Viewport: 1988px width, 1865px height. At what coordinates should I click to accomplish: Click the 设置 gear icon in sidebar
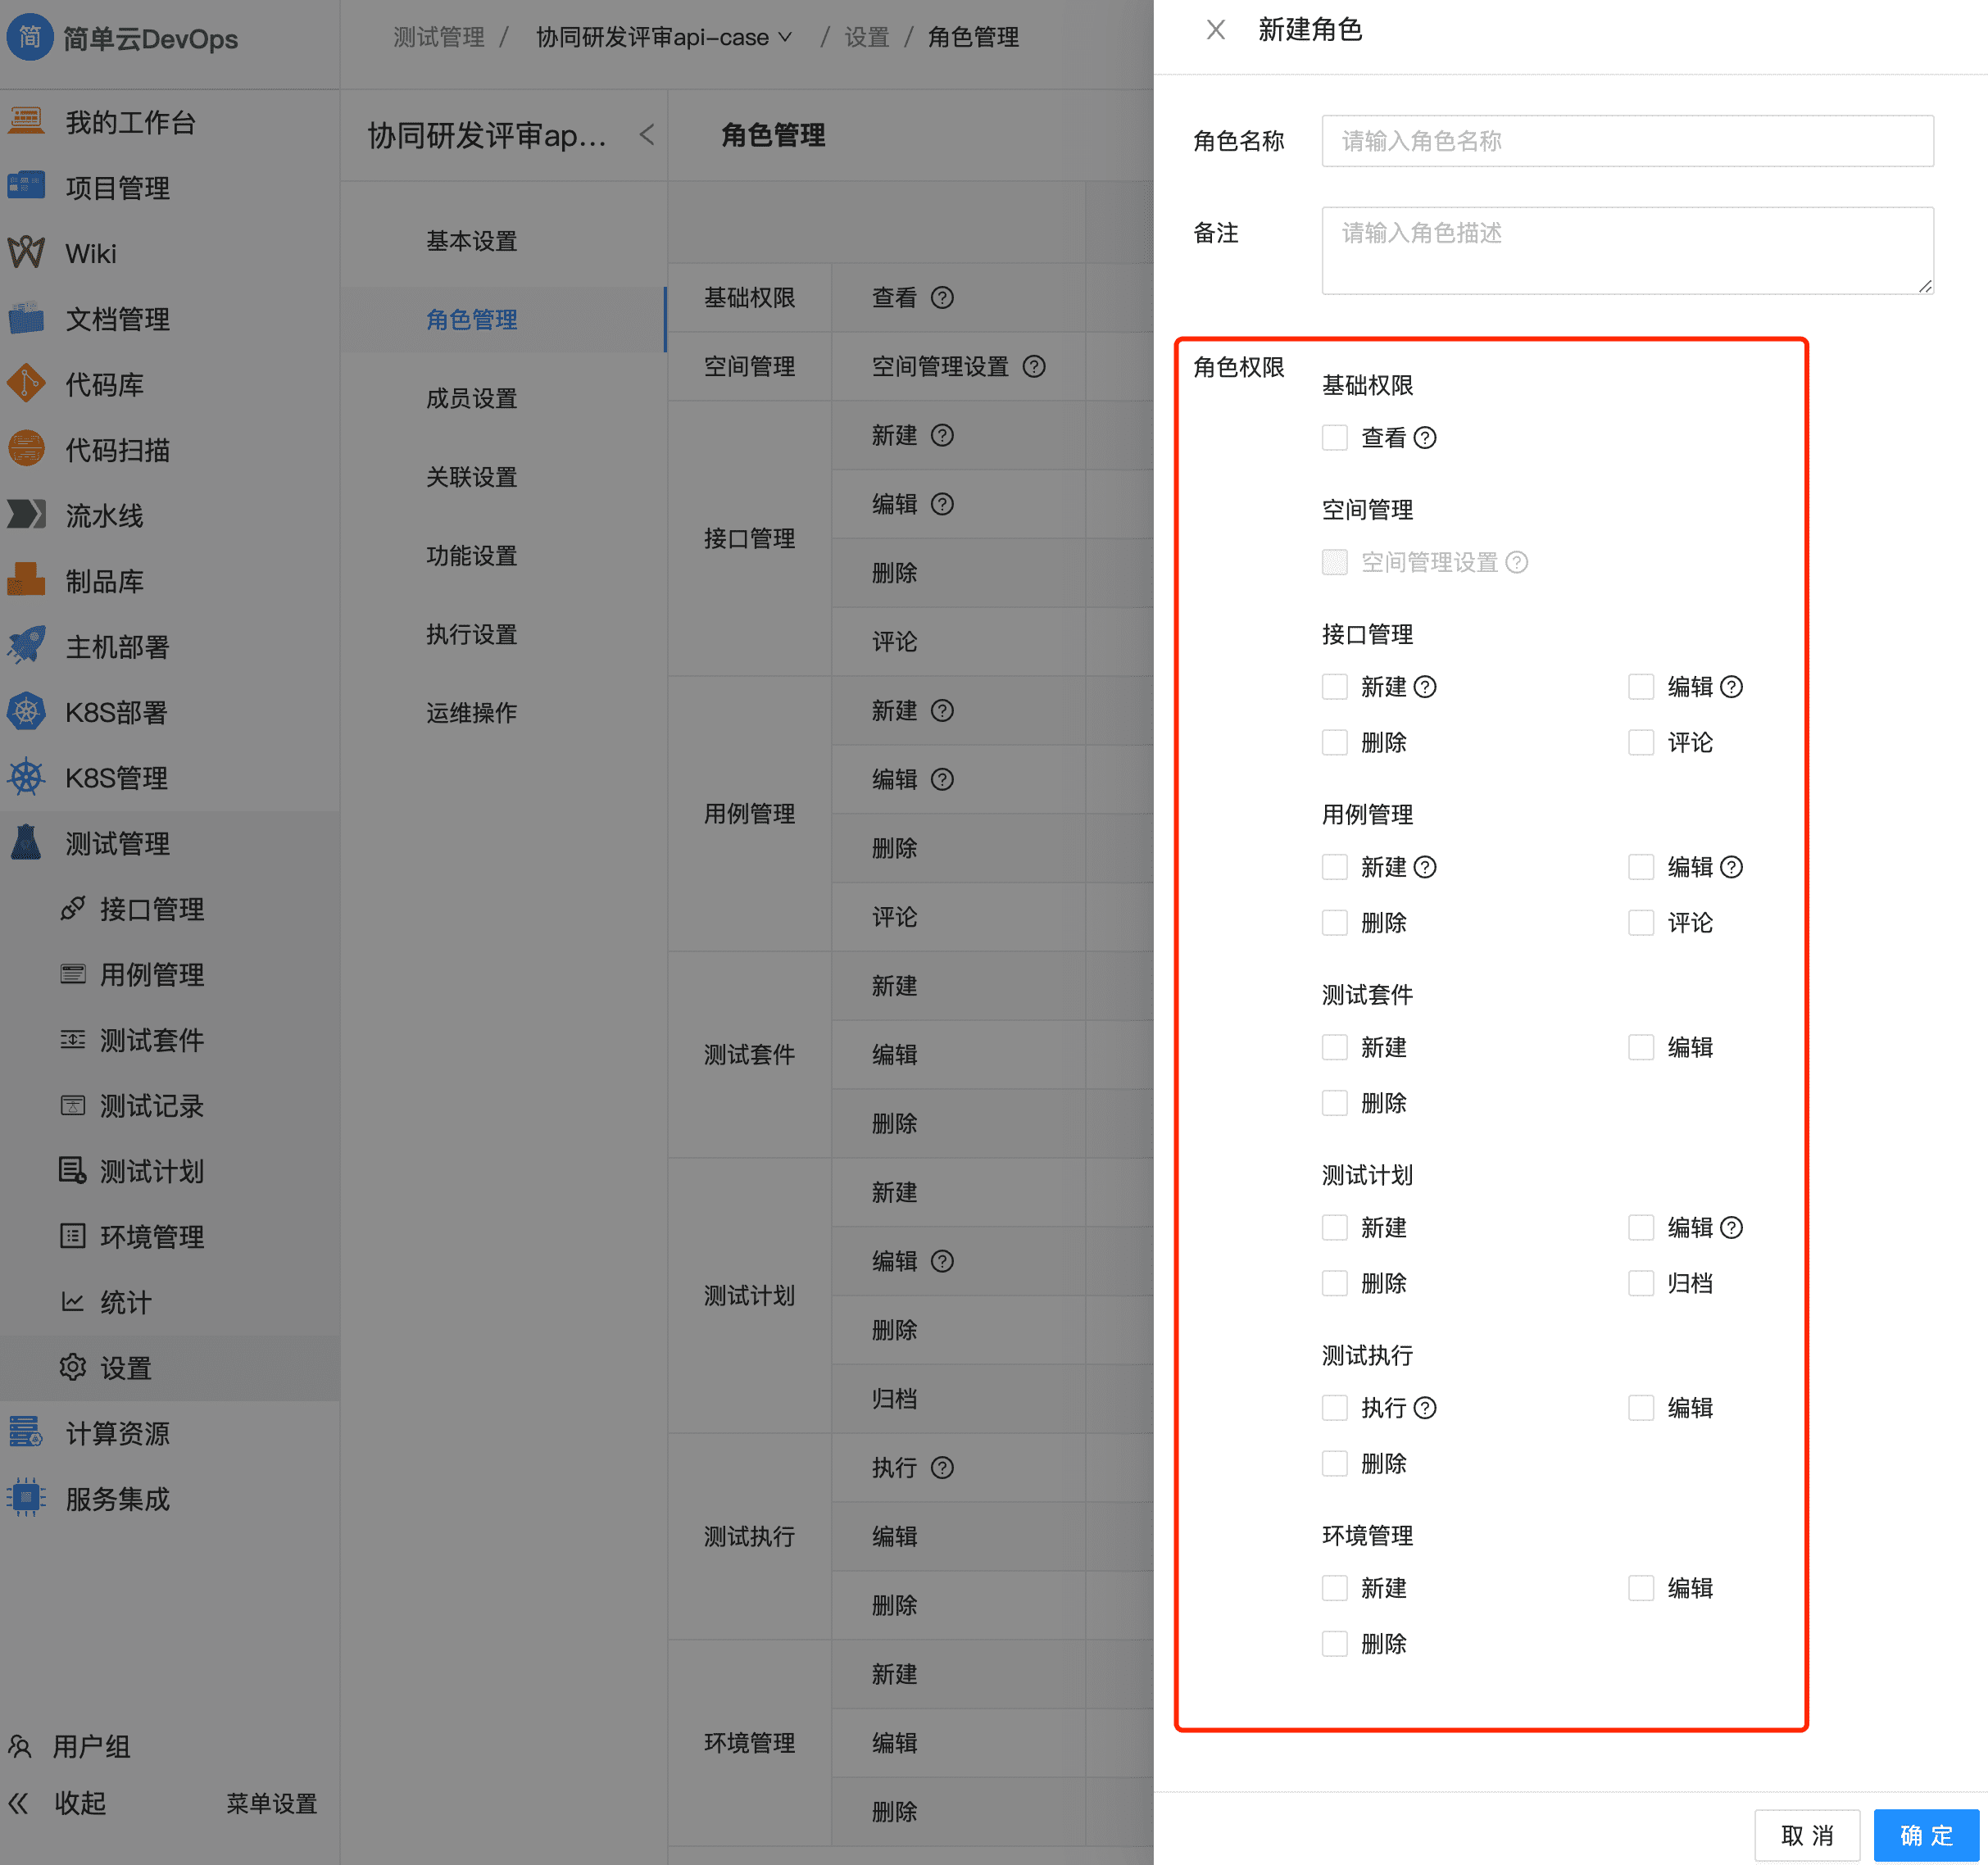[x=73, y=1367]
